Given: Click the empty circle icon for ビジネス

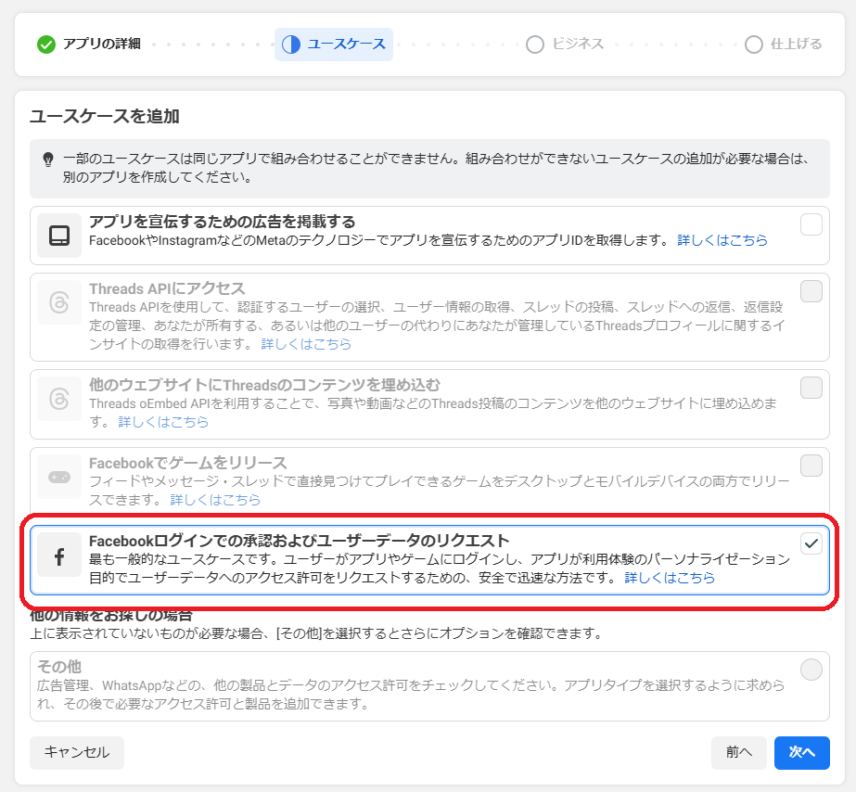Looking at the screenshot, I should tap(535, 45).
